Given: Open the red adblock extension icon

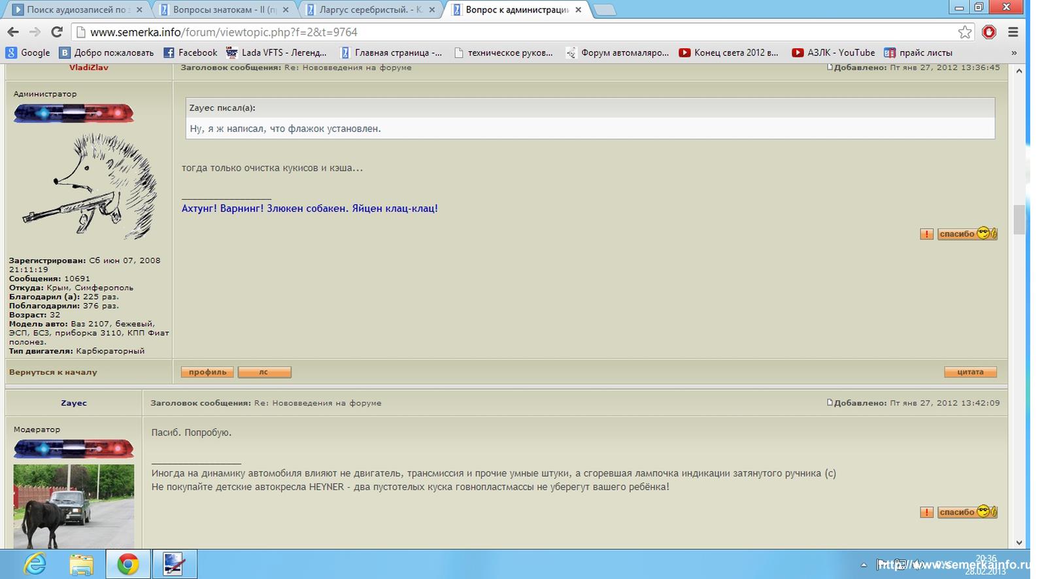Looking at the screenshot, I should pos(989,32).
